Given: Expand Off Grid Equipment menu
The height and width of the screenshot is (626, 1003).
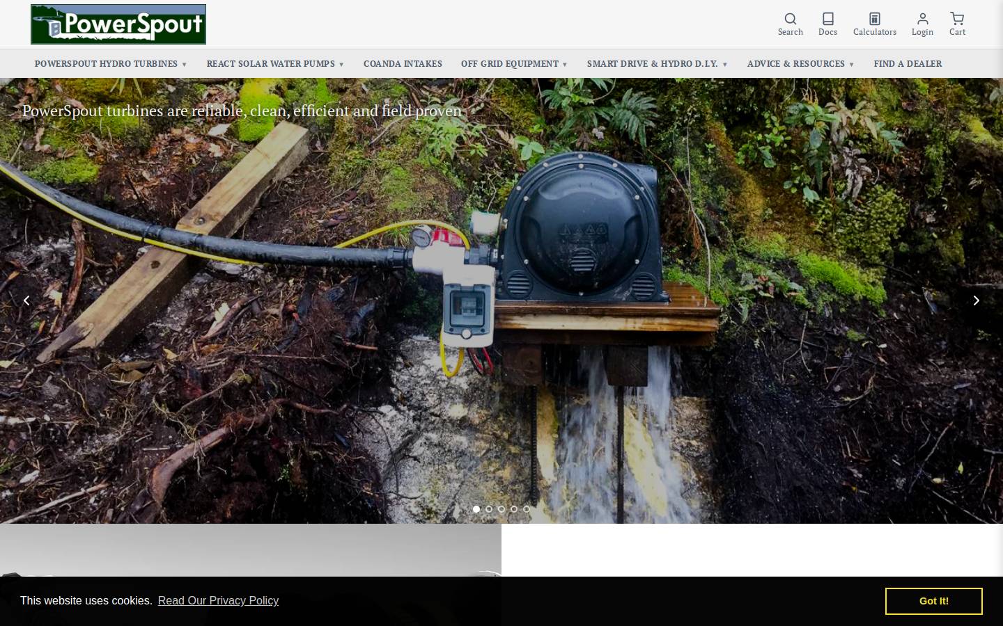Looking at the screenshot, I should (x=514, y=63).
